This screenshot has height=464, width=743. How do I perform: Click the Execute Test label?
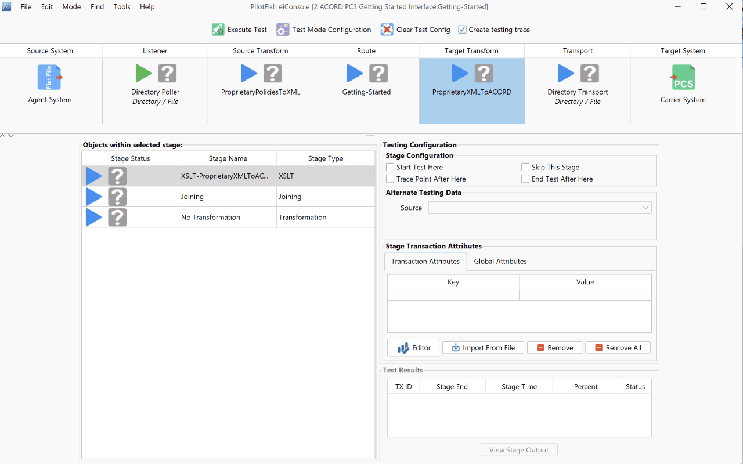[x=247, y=30]
